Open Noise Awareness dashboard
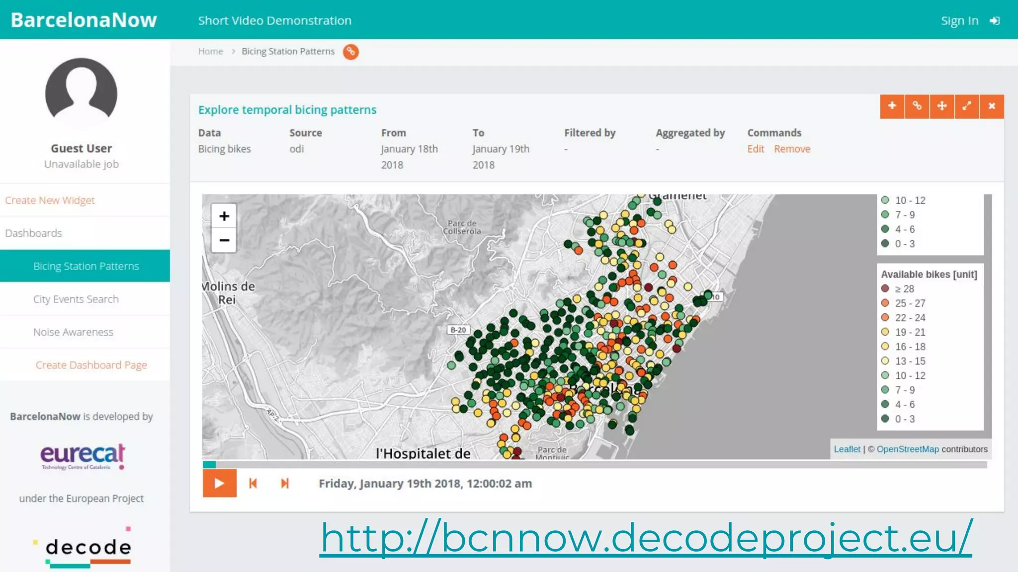This screenshot has width=1018, height=572. (73, 332)
